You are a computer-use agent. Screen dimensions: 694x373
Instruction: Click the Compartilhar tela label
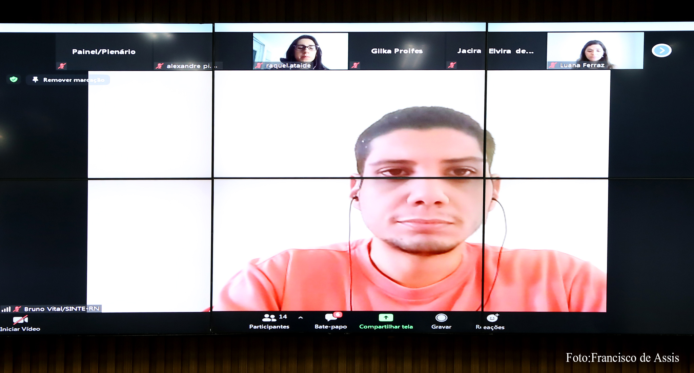[386, 327]
